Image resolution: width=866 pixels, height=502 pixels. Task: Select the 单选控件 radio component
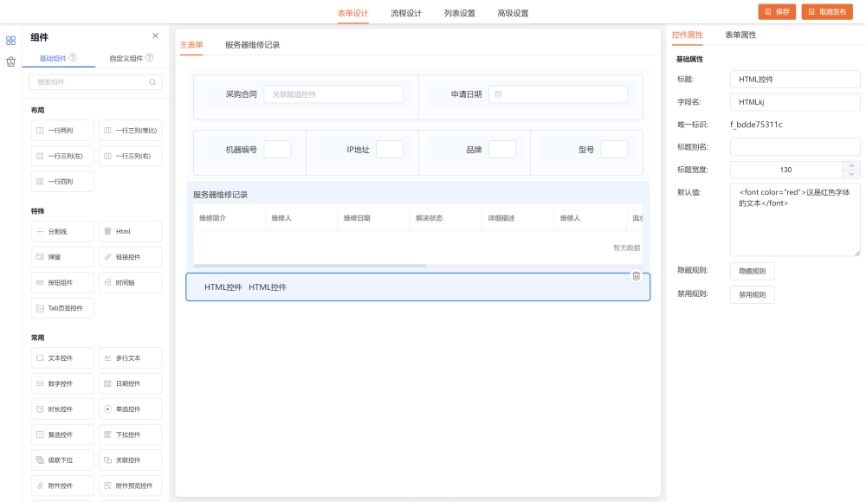tap(130, 409)
